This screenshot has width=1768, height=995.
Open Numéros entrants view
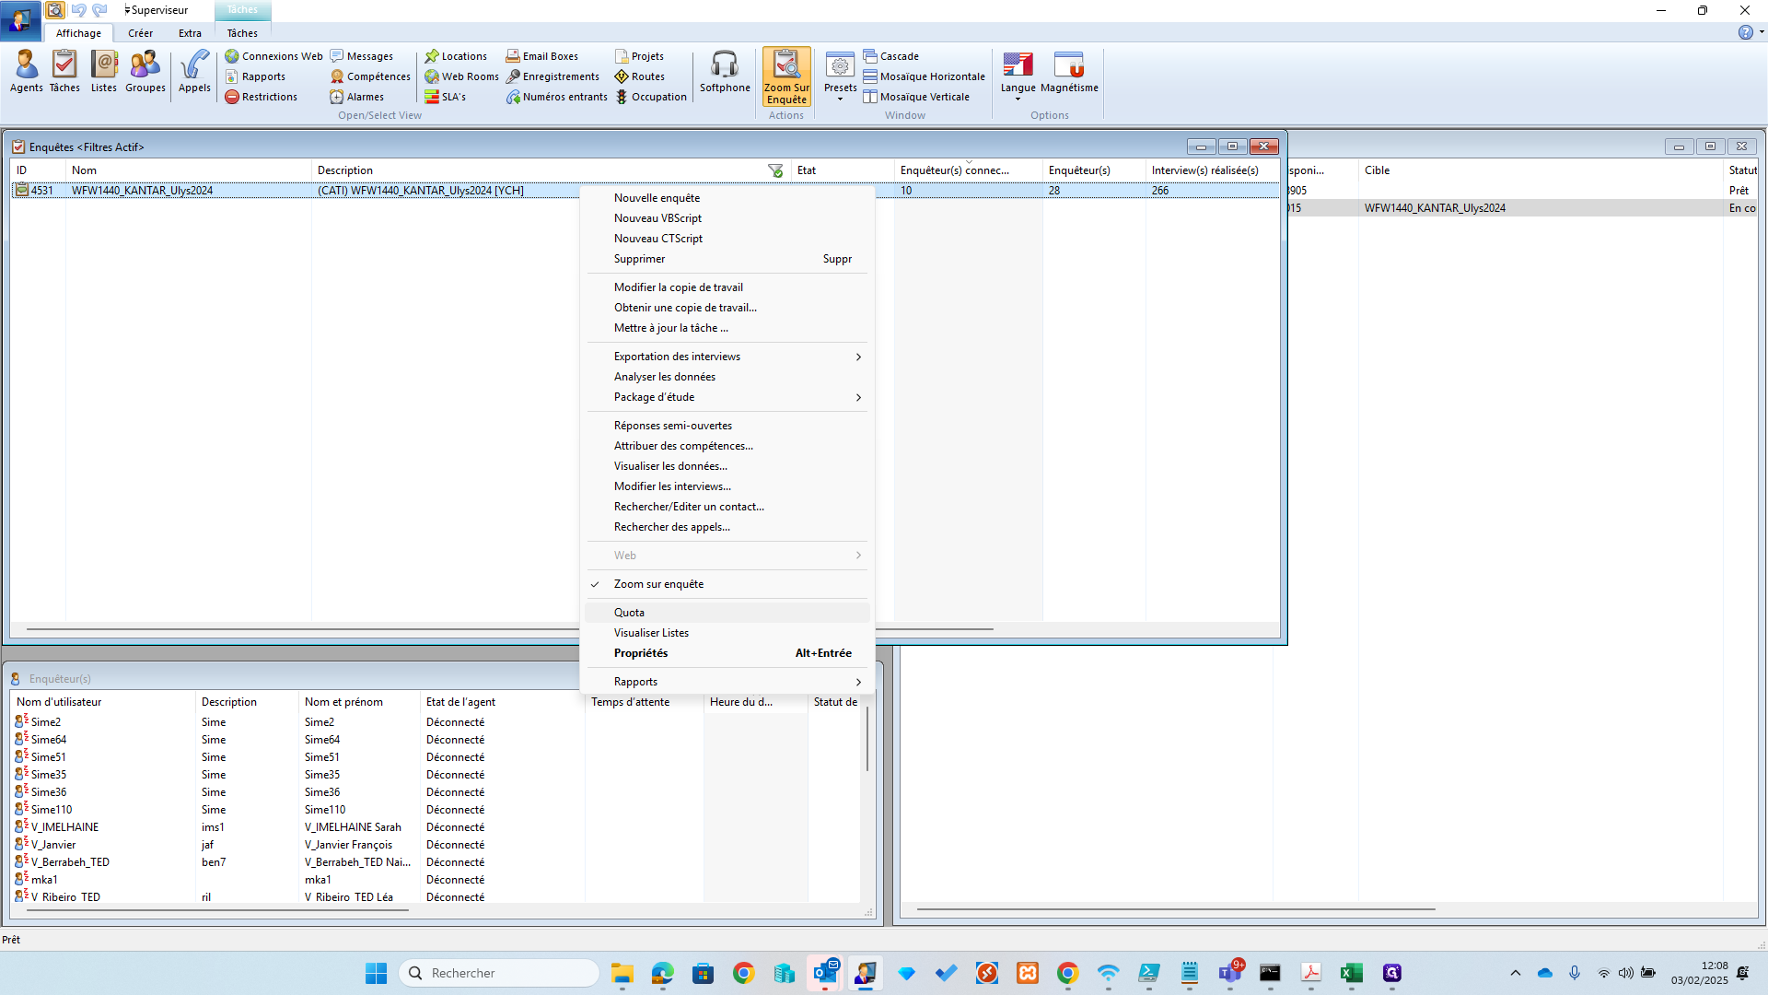pos(557,97)
